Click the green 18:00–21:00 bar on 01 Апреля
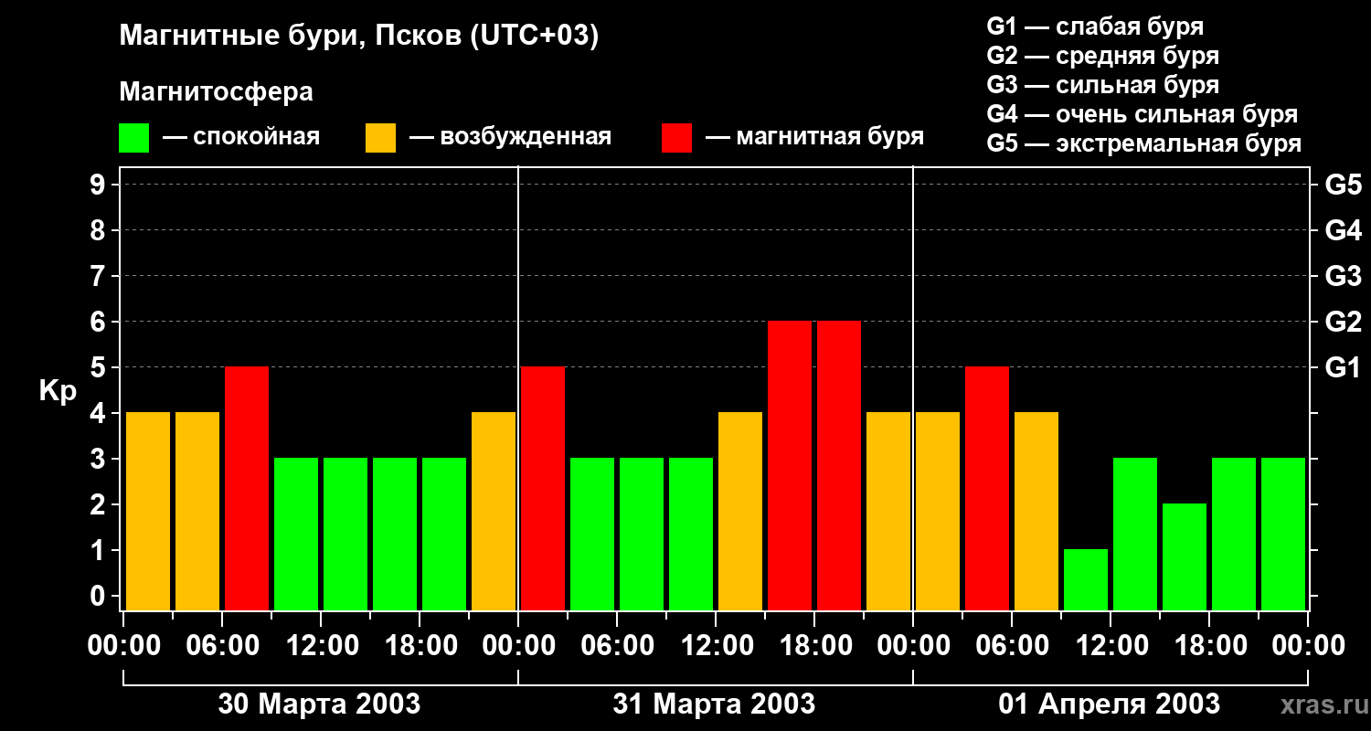 (1234, 535)
